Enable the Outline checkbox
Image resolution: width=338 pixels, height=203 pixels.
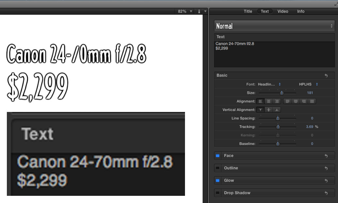tap(218, 168)
